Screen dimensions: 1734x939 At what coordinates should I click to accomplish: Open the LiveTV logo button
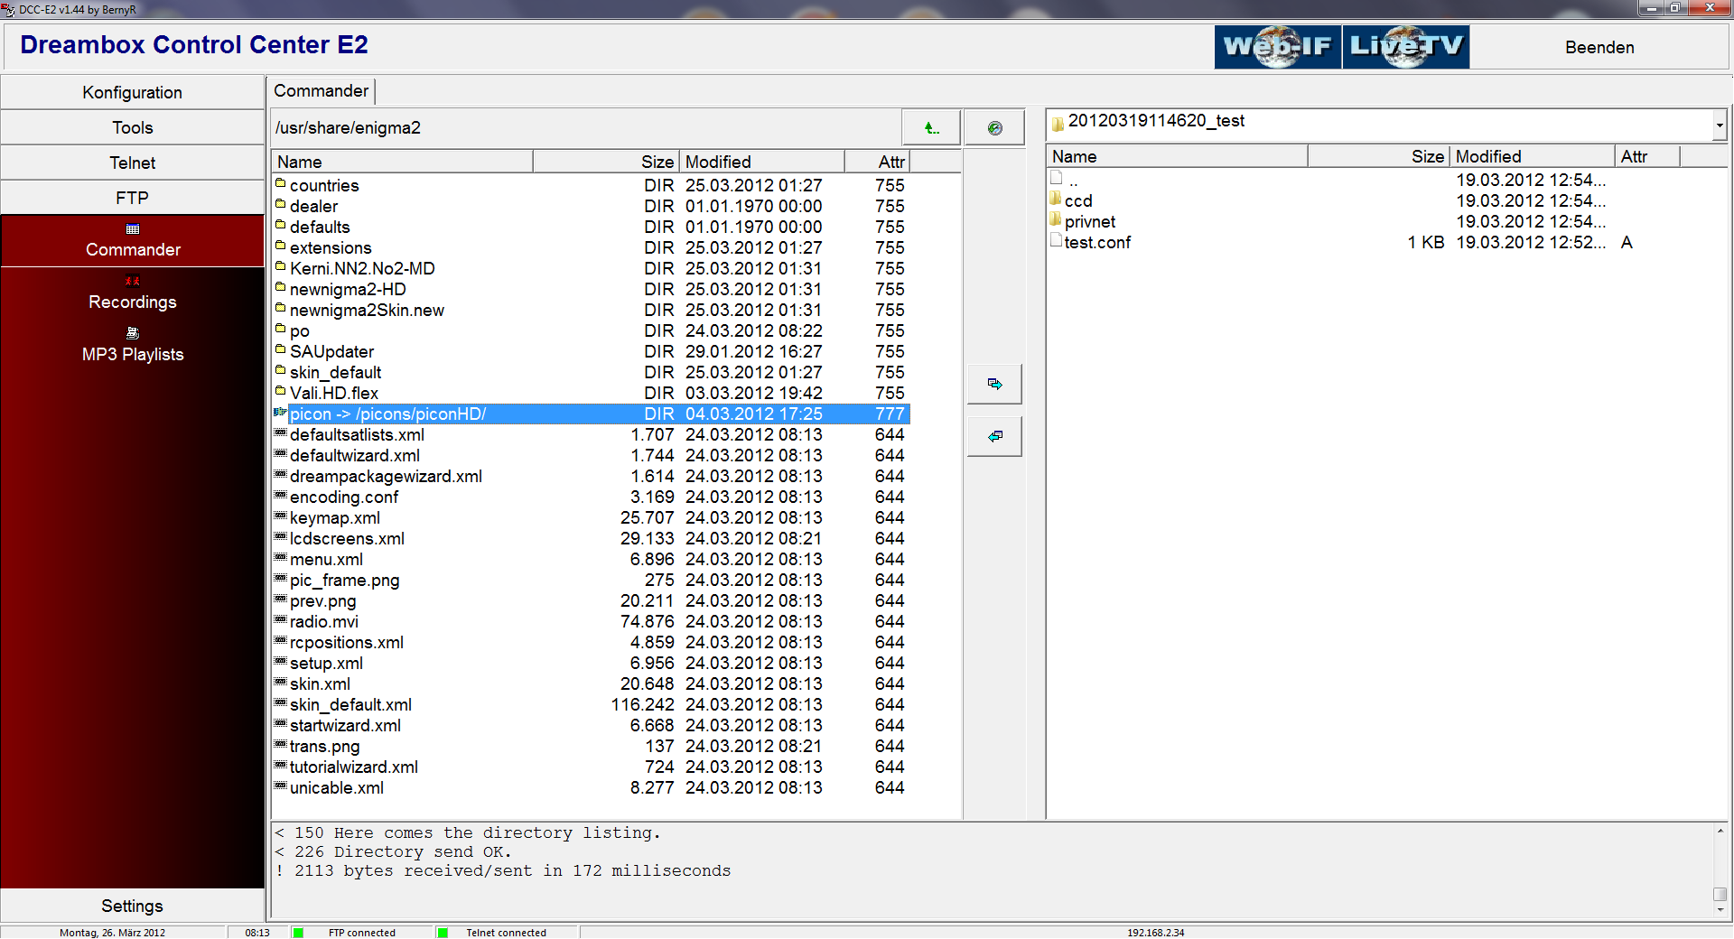tap(1406, 47)
